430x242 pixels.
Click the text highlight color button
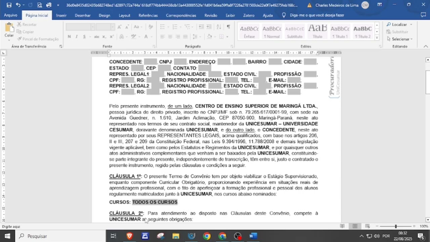click(x=133, y=37)
